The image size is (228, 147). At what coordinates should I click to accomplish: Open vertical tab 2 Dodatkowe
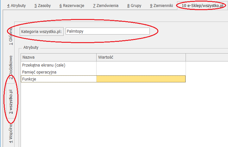pos(11,67)
